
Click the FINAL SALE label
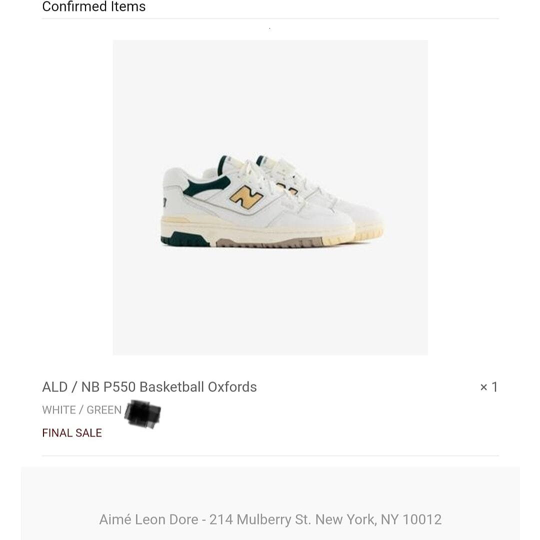(72, 433)
